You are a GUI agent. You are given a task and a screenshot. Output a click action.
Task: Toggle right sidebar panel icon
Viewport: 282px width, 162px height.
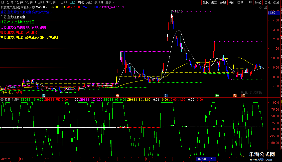click(265, 7)
